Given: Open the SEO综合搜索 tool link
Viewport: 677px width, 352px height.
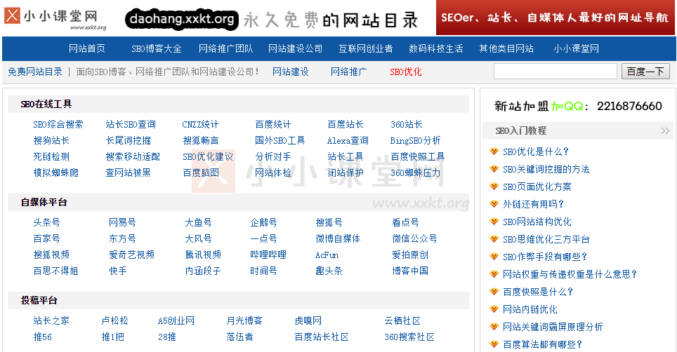Looking at the screenshot, I should click(x=58, y=125).
